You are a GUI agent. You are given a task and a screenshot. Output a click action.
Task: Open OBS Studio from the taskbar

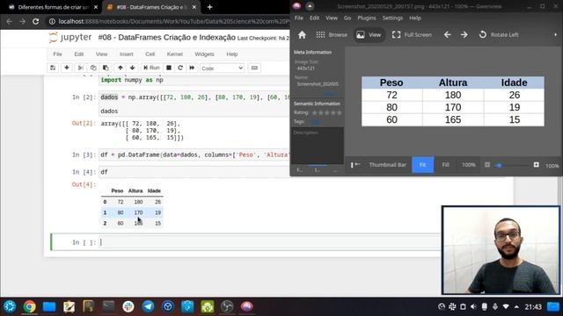pyautogui.click(x=227, y=306)
